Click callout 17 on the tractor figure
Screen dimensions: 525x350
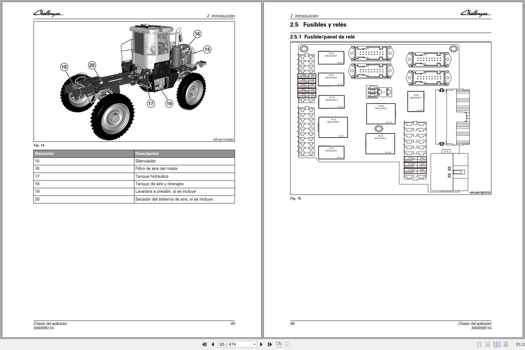151,104
